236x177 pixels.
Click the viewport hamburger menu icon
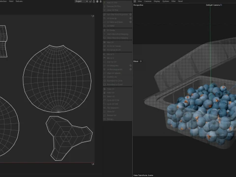click(135, 1)
